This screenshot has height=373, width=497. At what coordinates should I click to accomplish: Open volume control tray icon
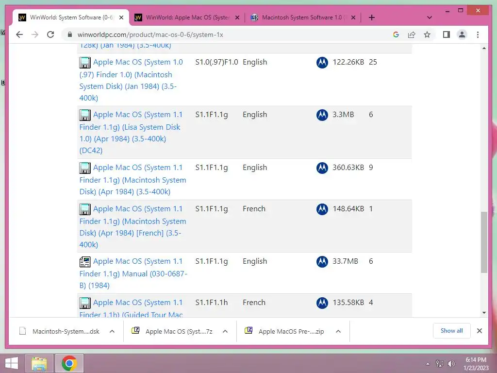(451, 363)
